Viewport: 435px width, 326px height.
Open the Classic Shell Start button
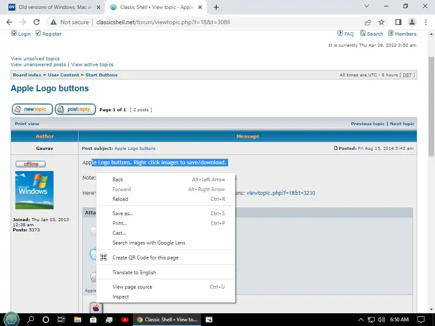point(11,320)
